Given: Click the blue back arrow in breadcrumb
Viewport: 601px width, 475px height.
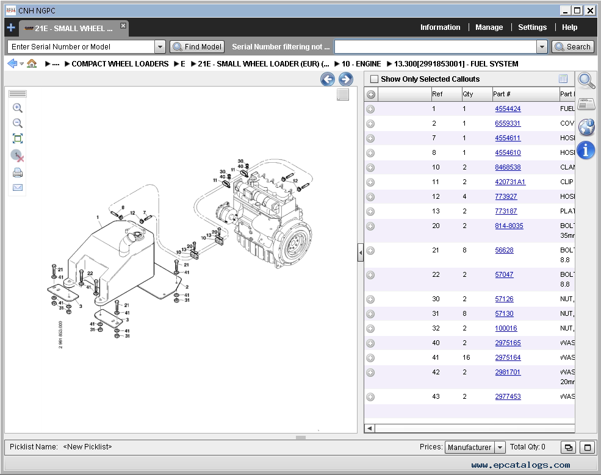Looking at the screenshot, I should pos(12,63).
